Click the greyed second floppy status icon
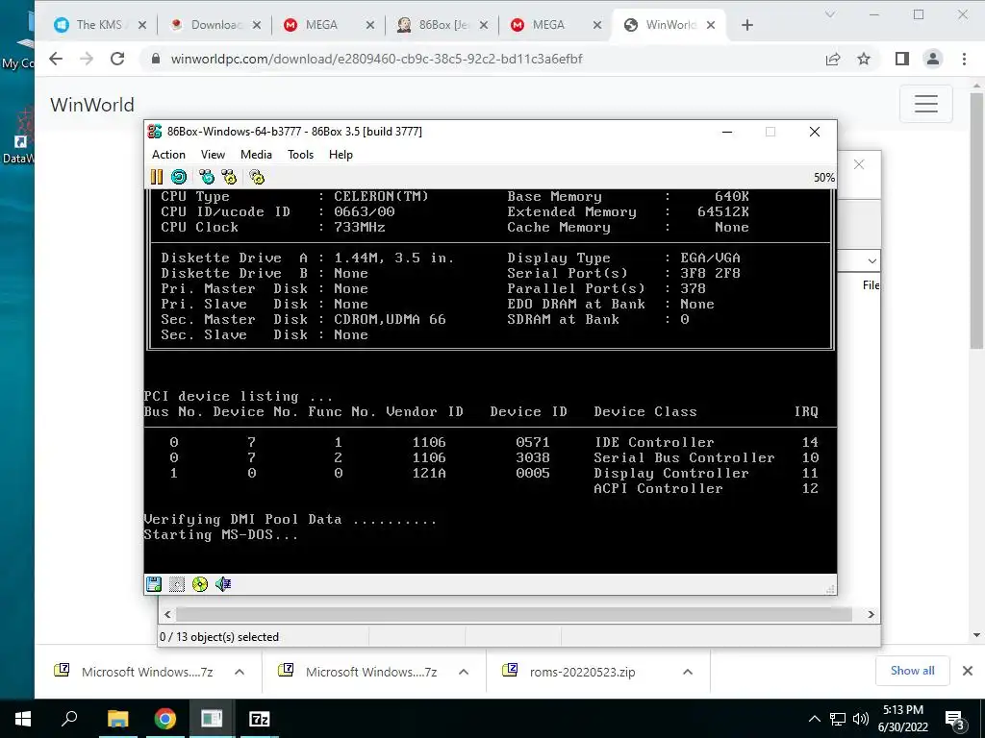This screenshot has height=738, width=985. click(177, 584)
